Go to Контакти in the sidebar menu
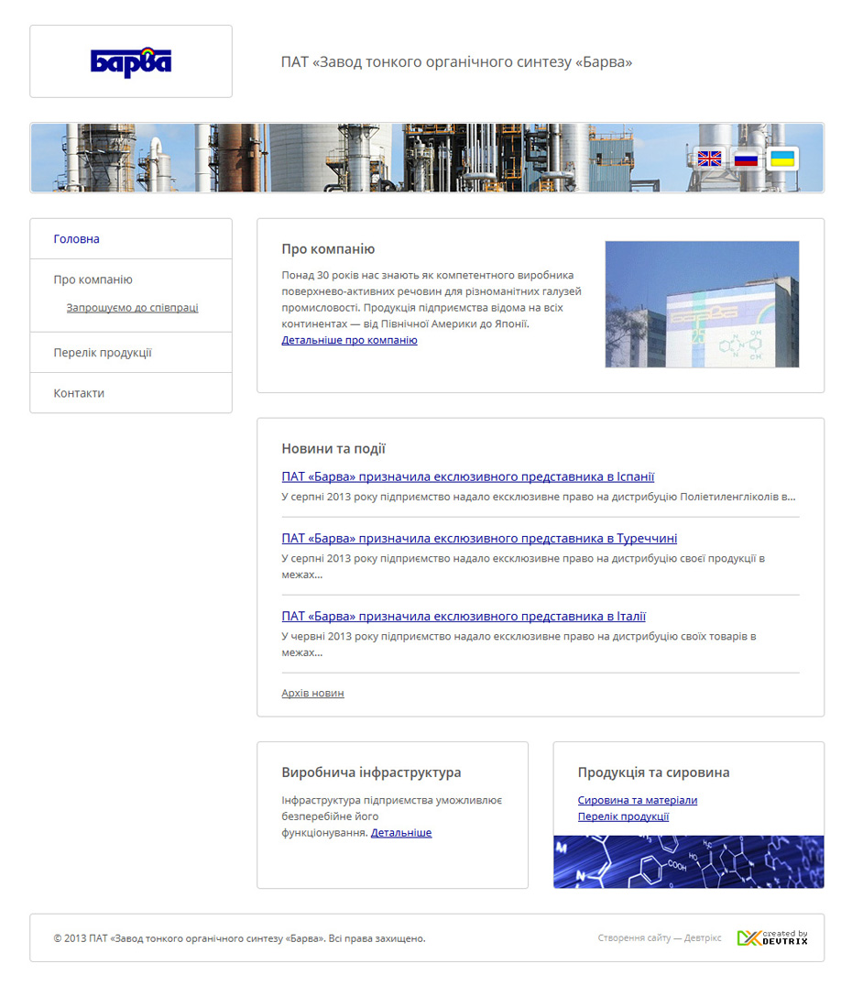Viewport: 852px width, 986px height. pyautogui.click(x=79, y=393)
